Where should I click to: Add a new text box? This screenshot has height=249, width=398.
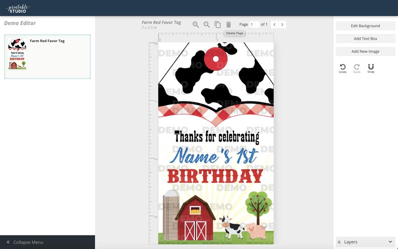point(365,39)
